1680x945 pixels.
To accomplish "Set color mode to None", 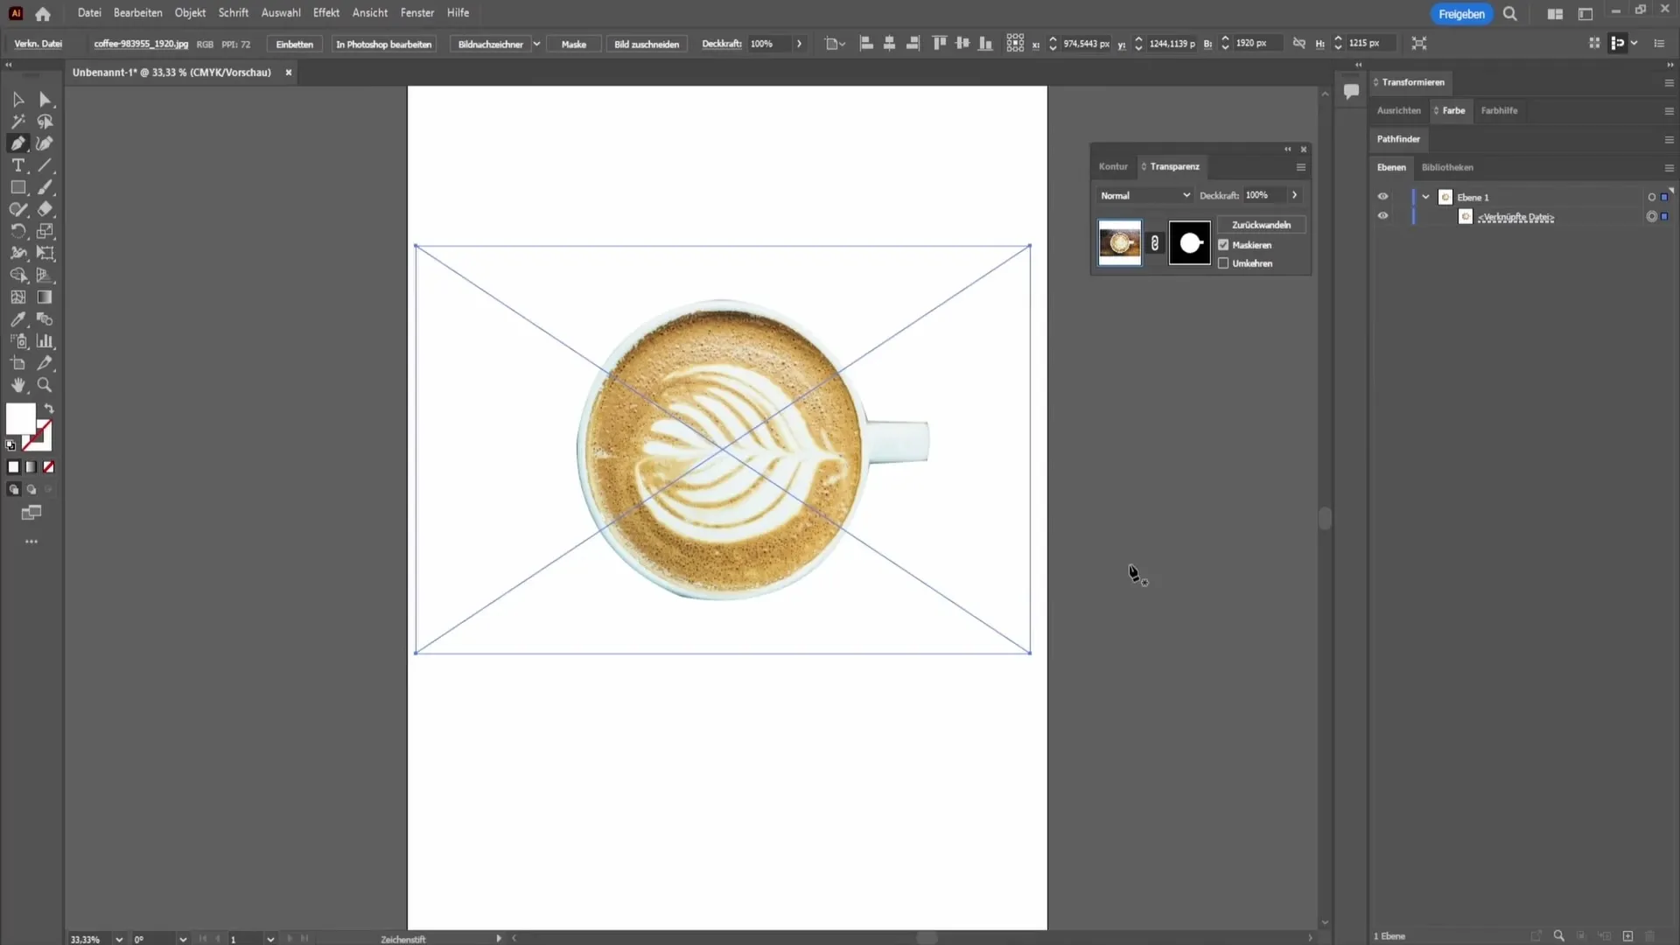I will (49, 467).
